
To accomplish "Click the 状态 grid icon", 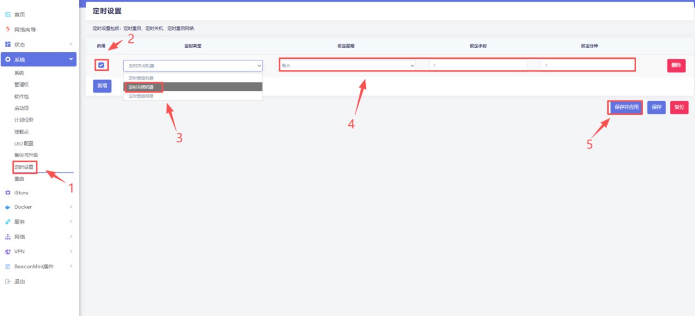I will tap(8, 44).
